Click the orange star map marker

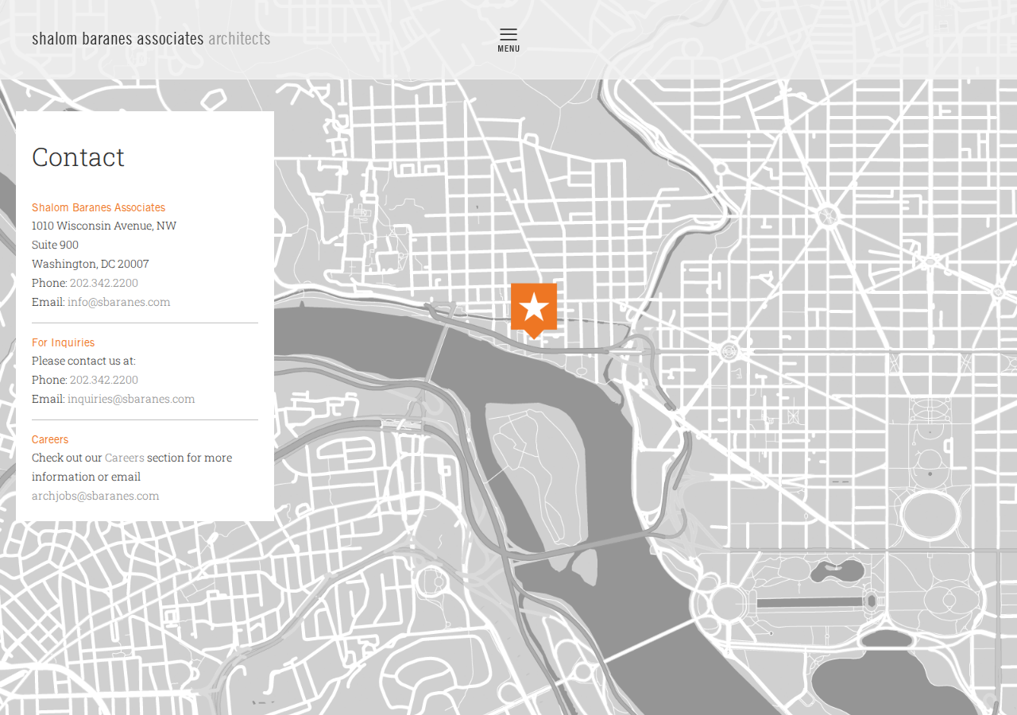coord(534,311)
